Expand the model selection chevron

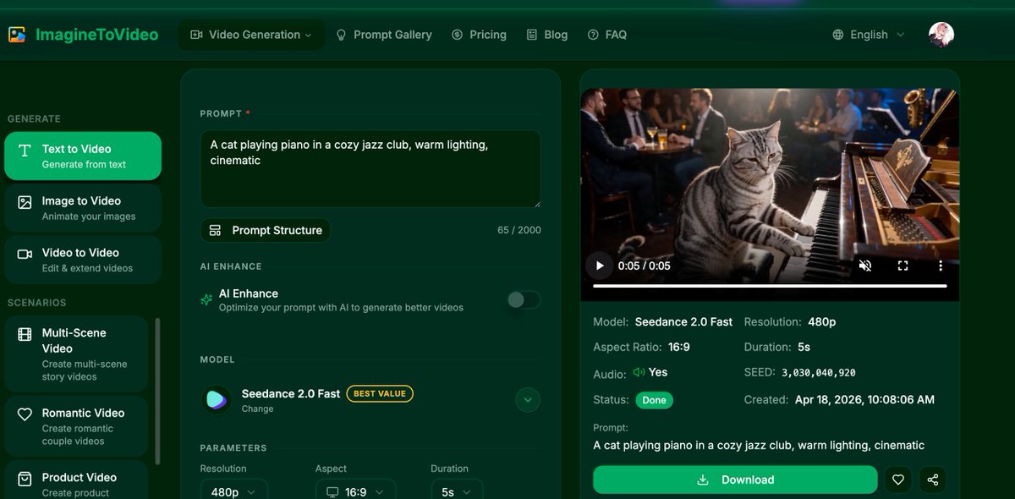(528, 399)
